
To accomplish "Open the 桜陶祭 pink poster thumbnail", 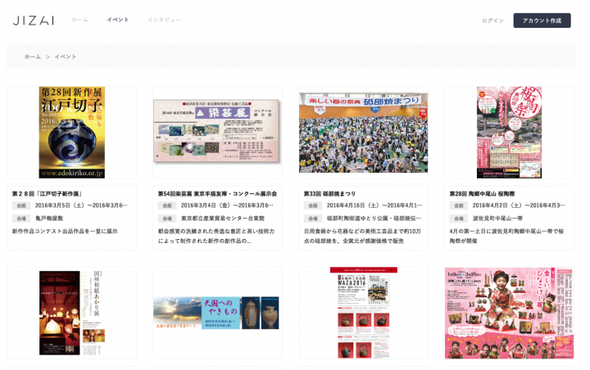I will click(509, 133).
